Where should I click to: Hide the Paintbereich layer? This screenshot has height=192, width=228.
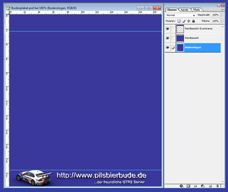point(168,38)
